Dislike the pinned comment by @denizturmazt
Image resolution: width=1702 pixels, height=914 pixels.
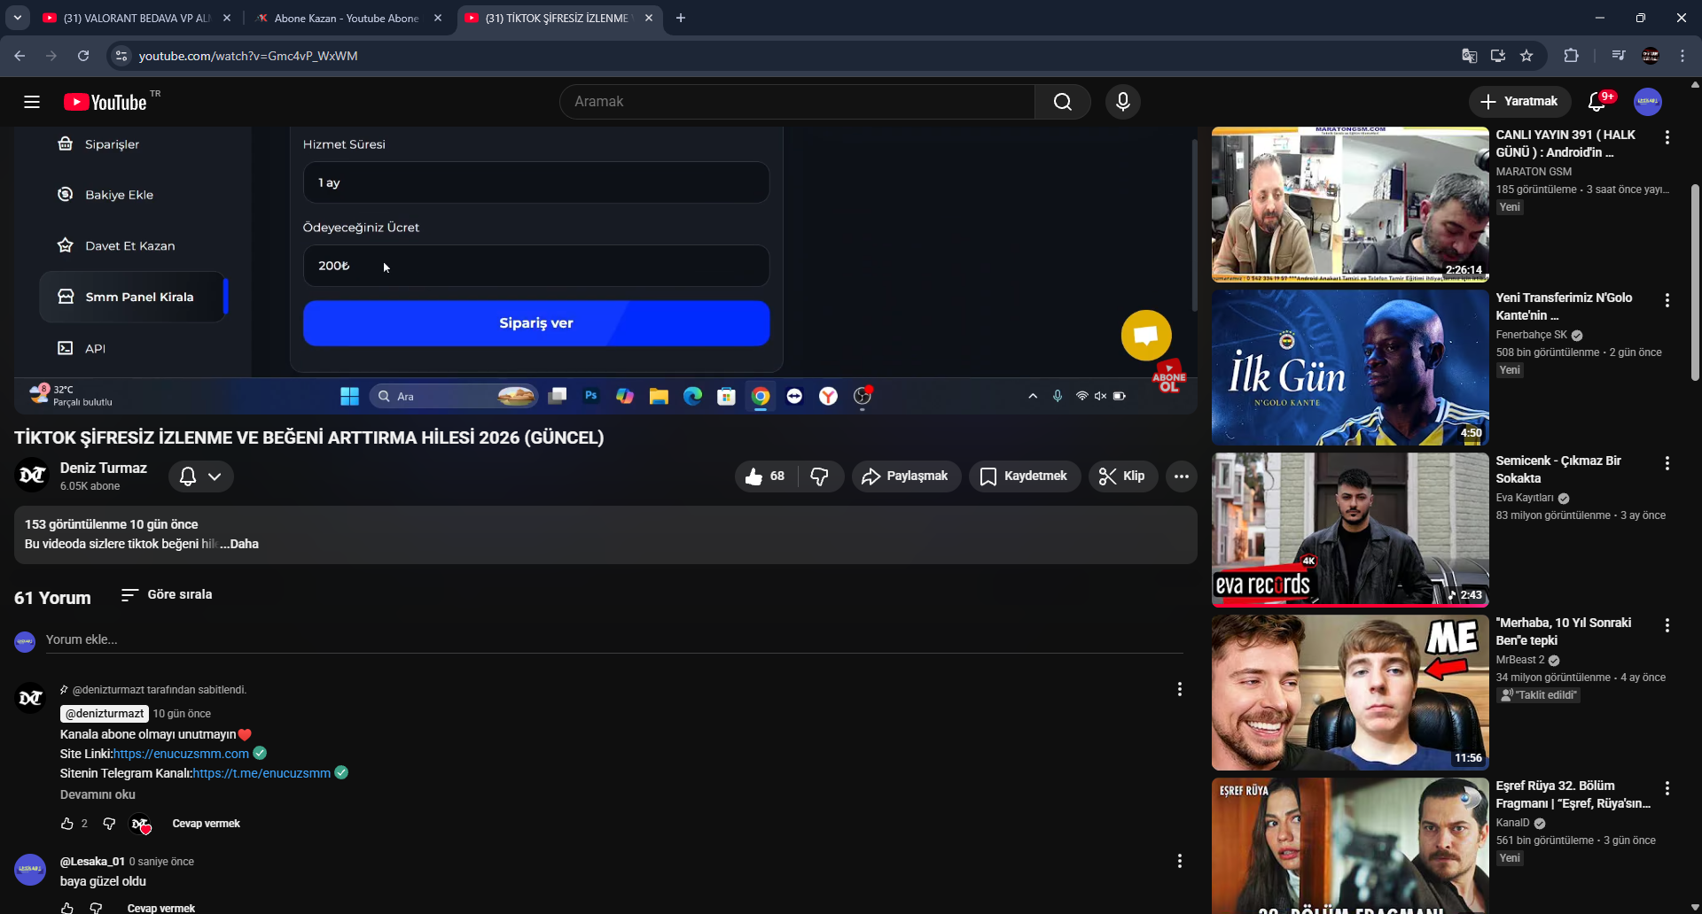tap(109, 824)
